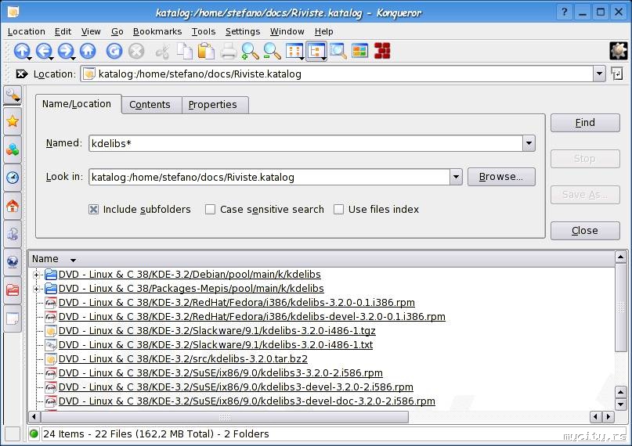This screenshot has height=446, width=632.
Task: Open History clock sidebar tab
Action: pos(13,178)
